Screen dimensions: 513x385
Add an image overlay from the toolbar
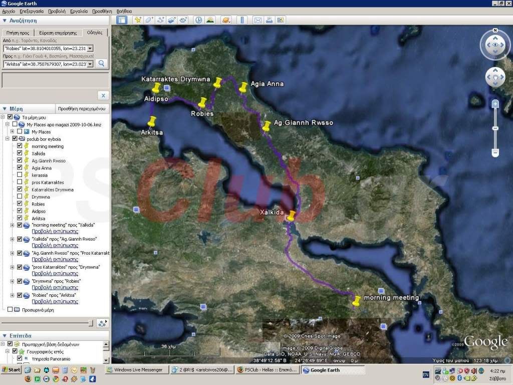pyautogui.click(x=172, y=20)
